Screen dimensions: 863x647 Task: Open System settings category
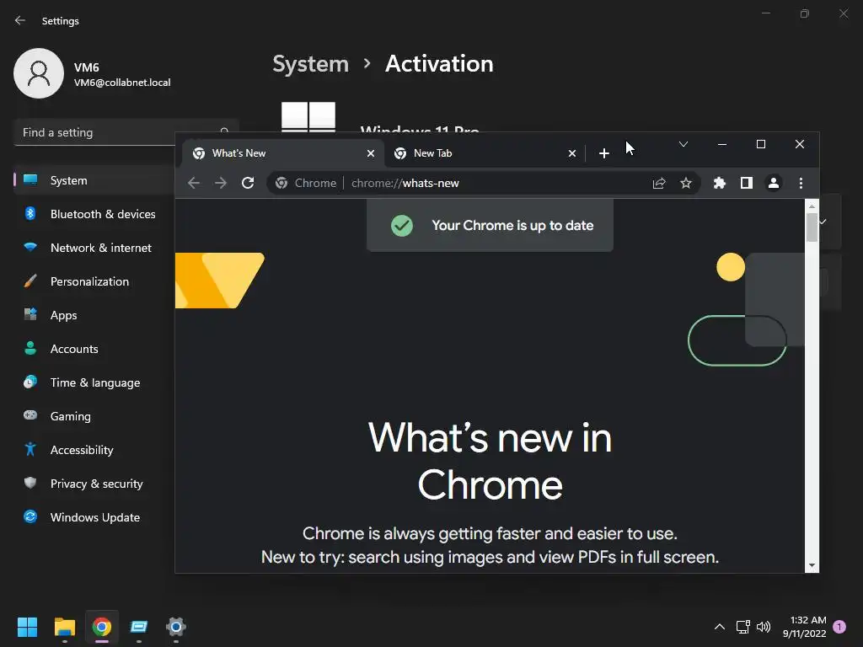(94, 180)
